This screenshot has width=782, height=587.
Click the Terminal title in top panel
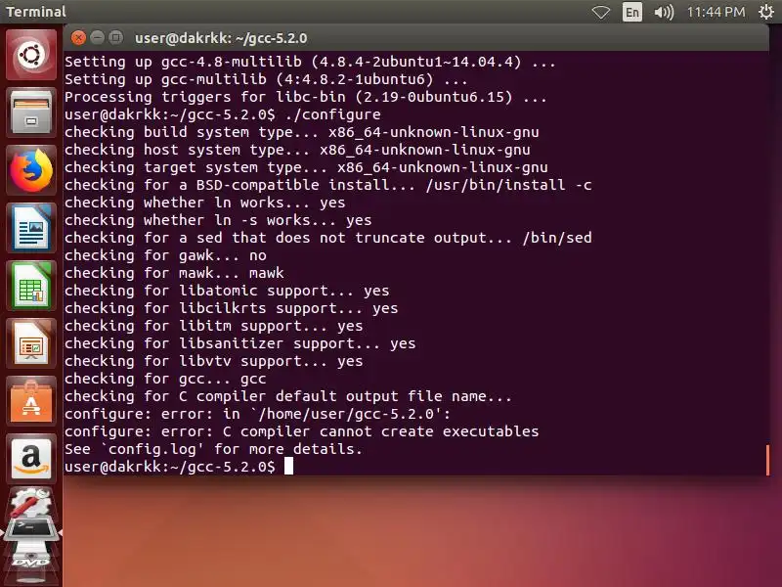coord(36,12)
